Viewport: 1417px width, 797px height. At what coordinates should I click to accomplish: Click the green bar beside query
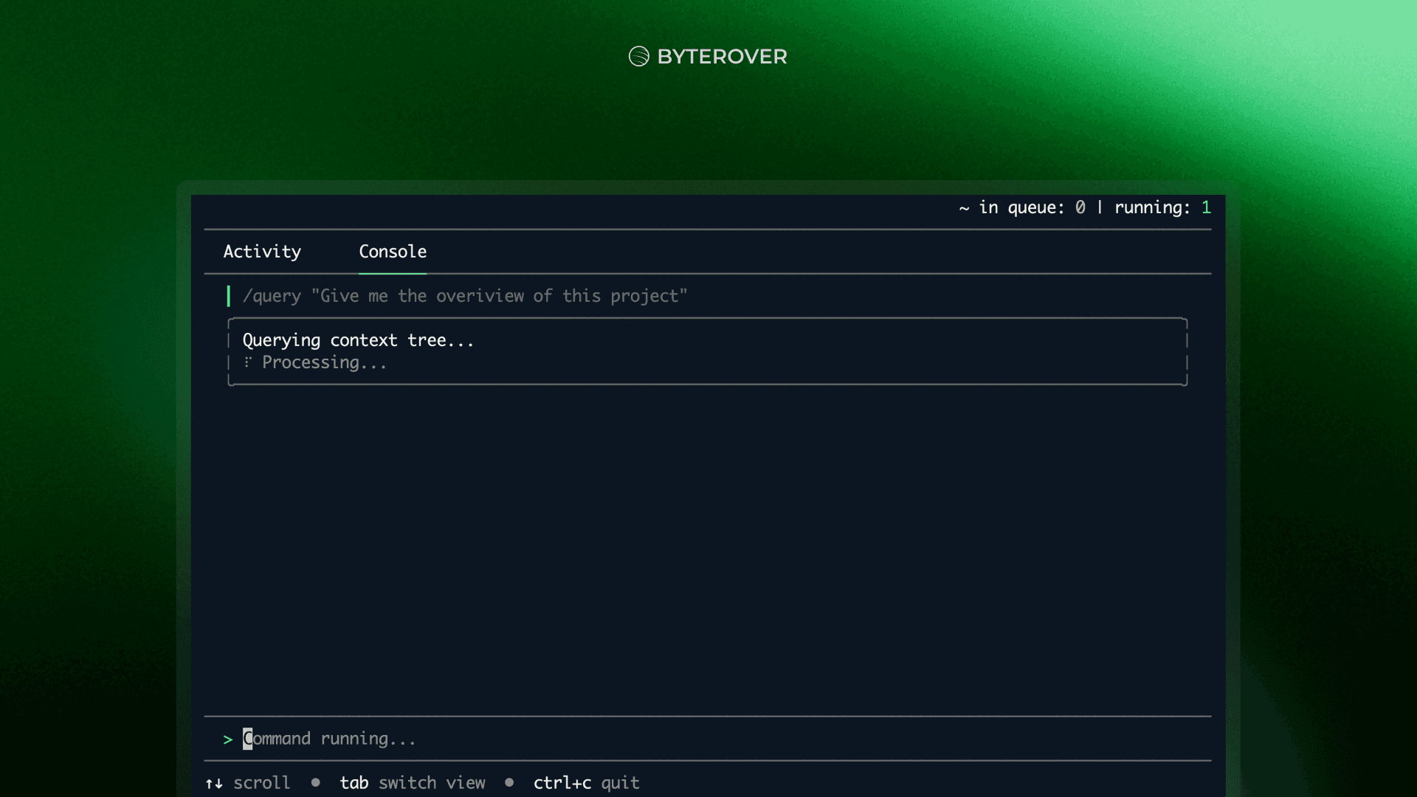tap(229, 296)
